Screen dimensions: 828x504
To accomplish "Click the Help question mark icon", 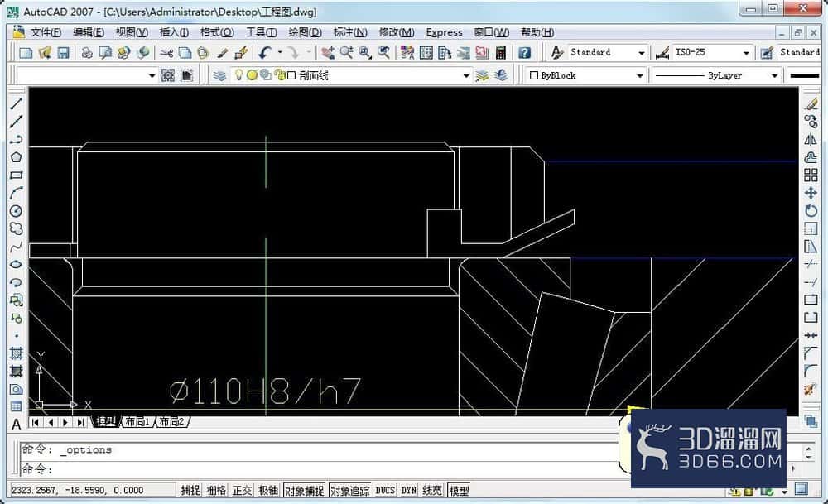I will [524, 53].
